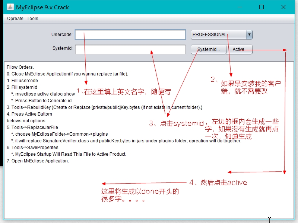This screenshot has height=223, width=298.
Task: Click the '0. Close MyEclipse Application' line
Action: click(67, 74)
